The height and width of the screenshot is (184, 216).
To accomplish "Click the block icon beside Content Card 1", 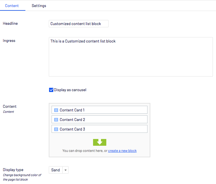I will tap(56, 110).
